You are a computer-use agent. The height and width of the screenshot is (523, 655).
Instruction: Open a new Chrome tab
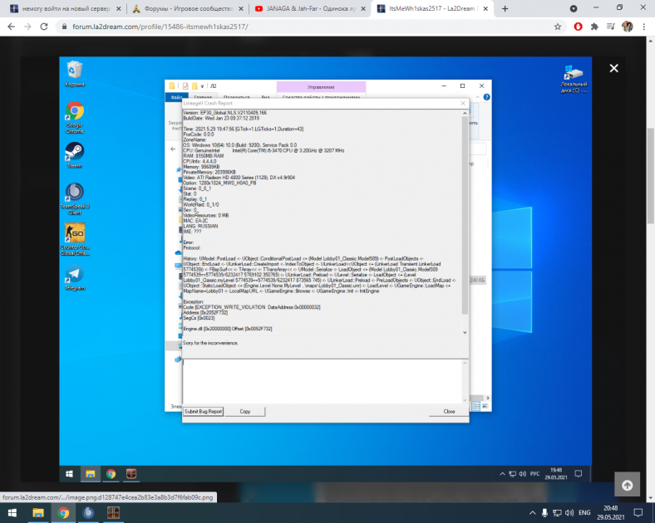(x=505, y=8)
